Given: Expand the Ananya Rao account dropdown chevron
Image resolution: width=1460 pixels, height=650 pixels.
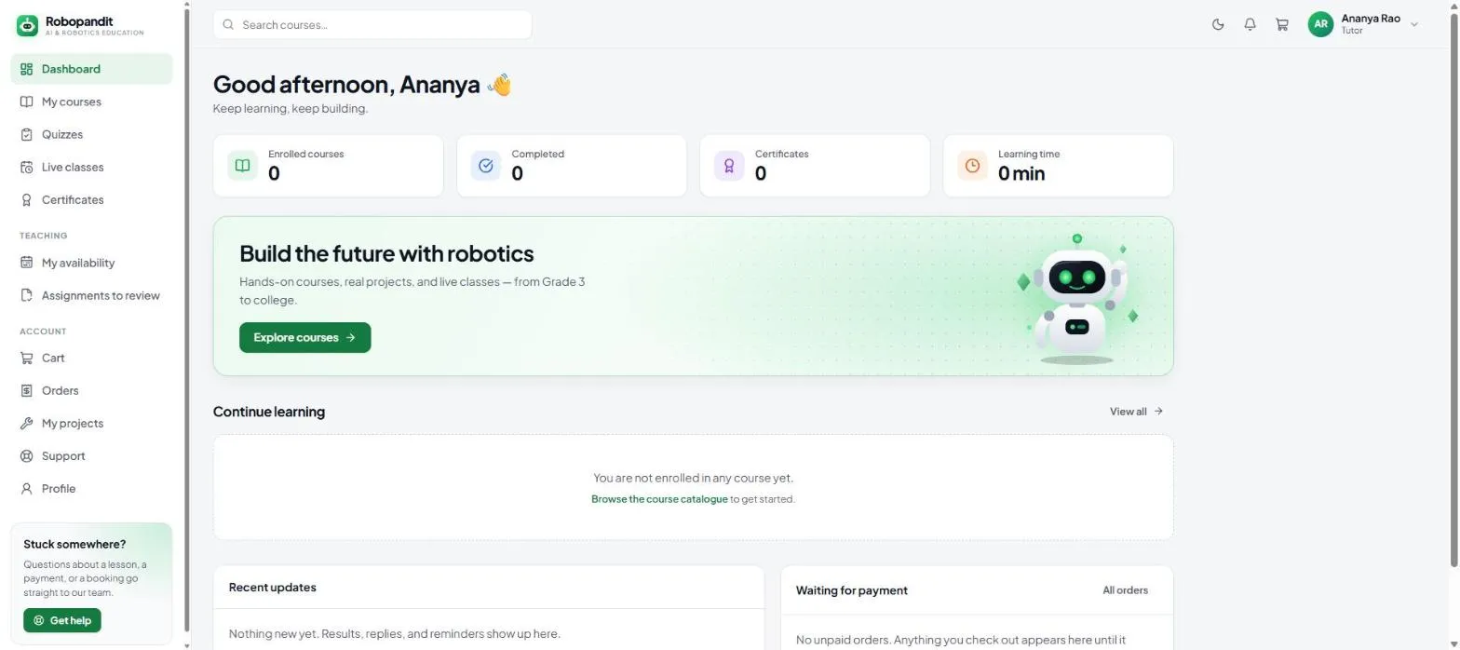Looking at the screenshot, I should click(x=1414, y=25).
